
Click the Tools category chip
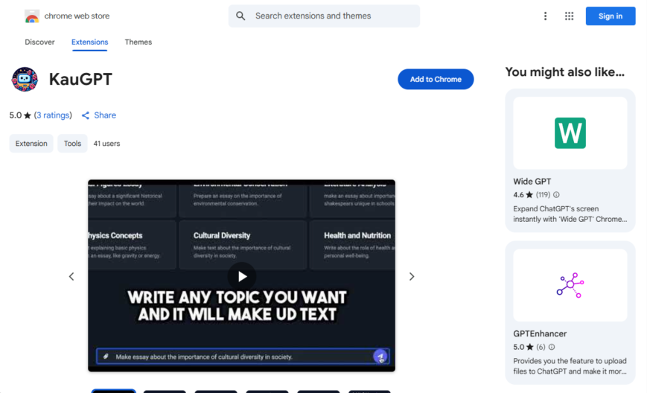click(72, 144)
